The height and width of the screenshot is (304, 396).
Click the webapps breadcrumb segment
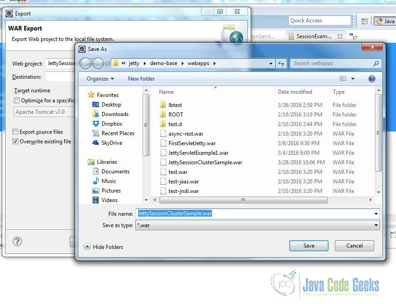click(198, 63)
